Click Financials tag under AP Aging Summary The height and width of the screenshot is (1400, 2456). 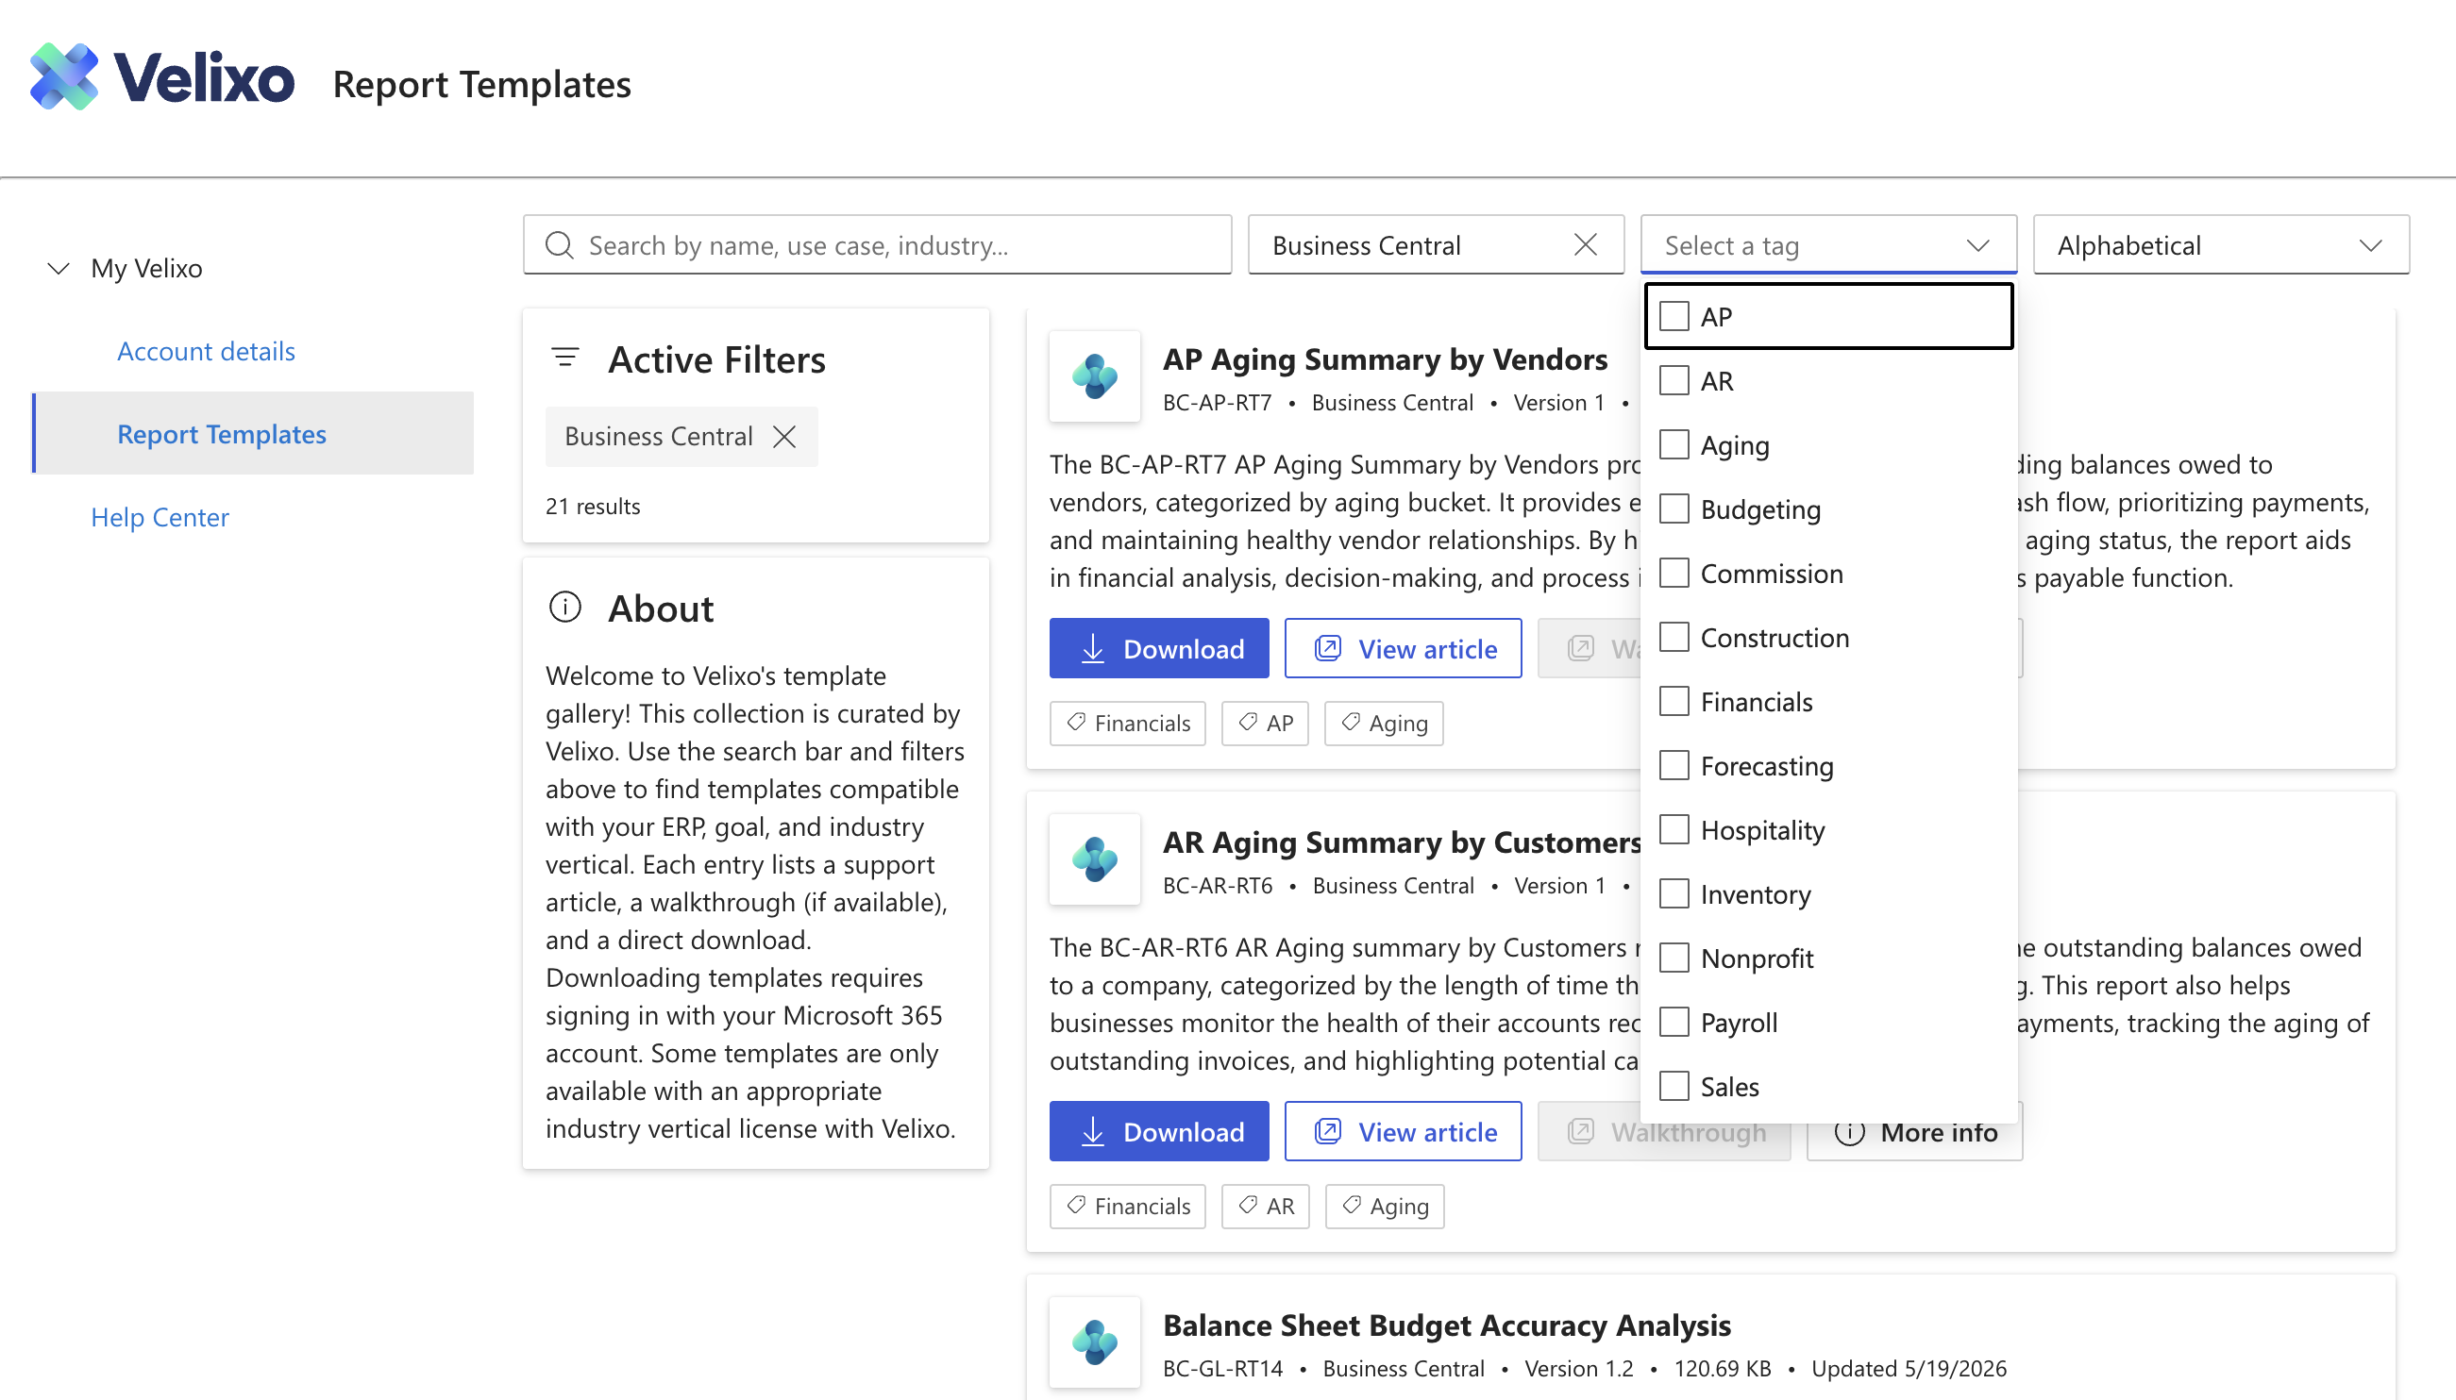[x=1126, y=723]
